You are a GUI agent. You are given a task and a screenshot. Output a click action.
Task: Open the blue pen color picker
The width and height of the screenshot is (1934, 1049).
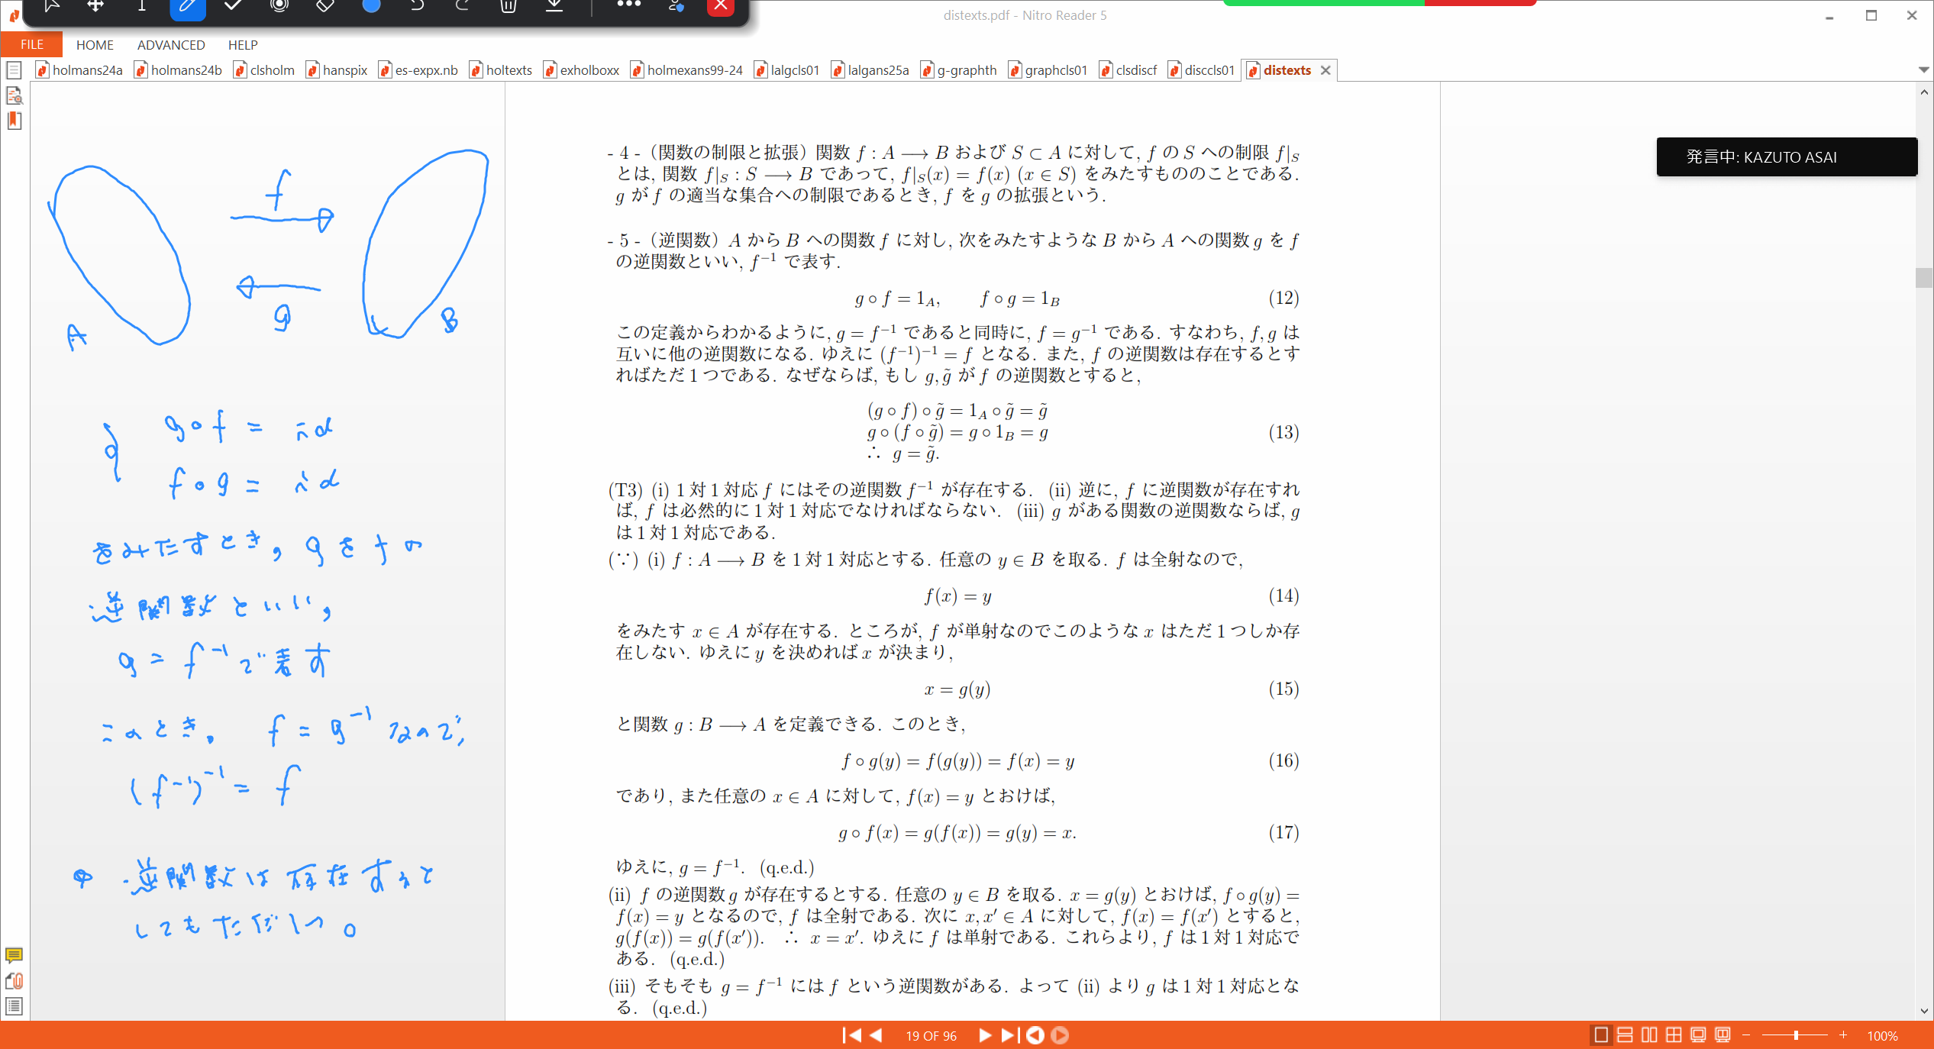coord(371,6)
